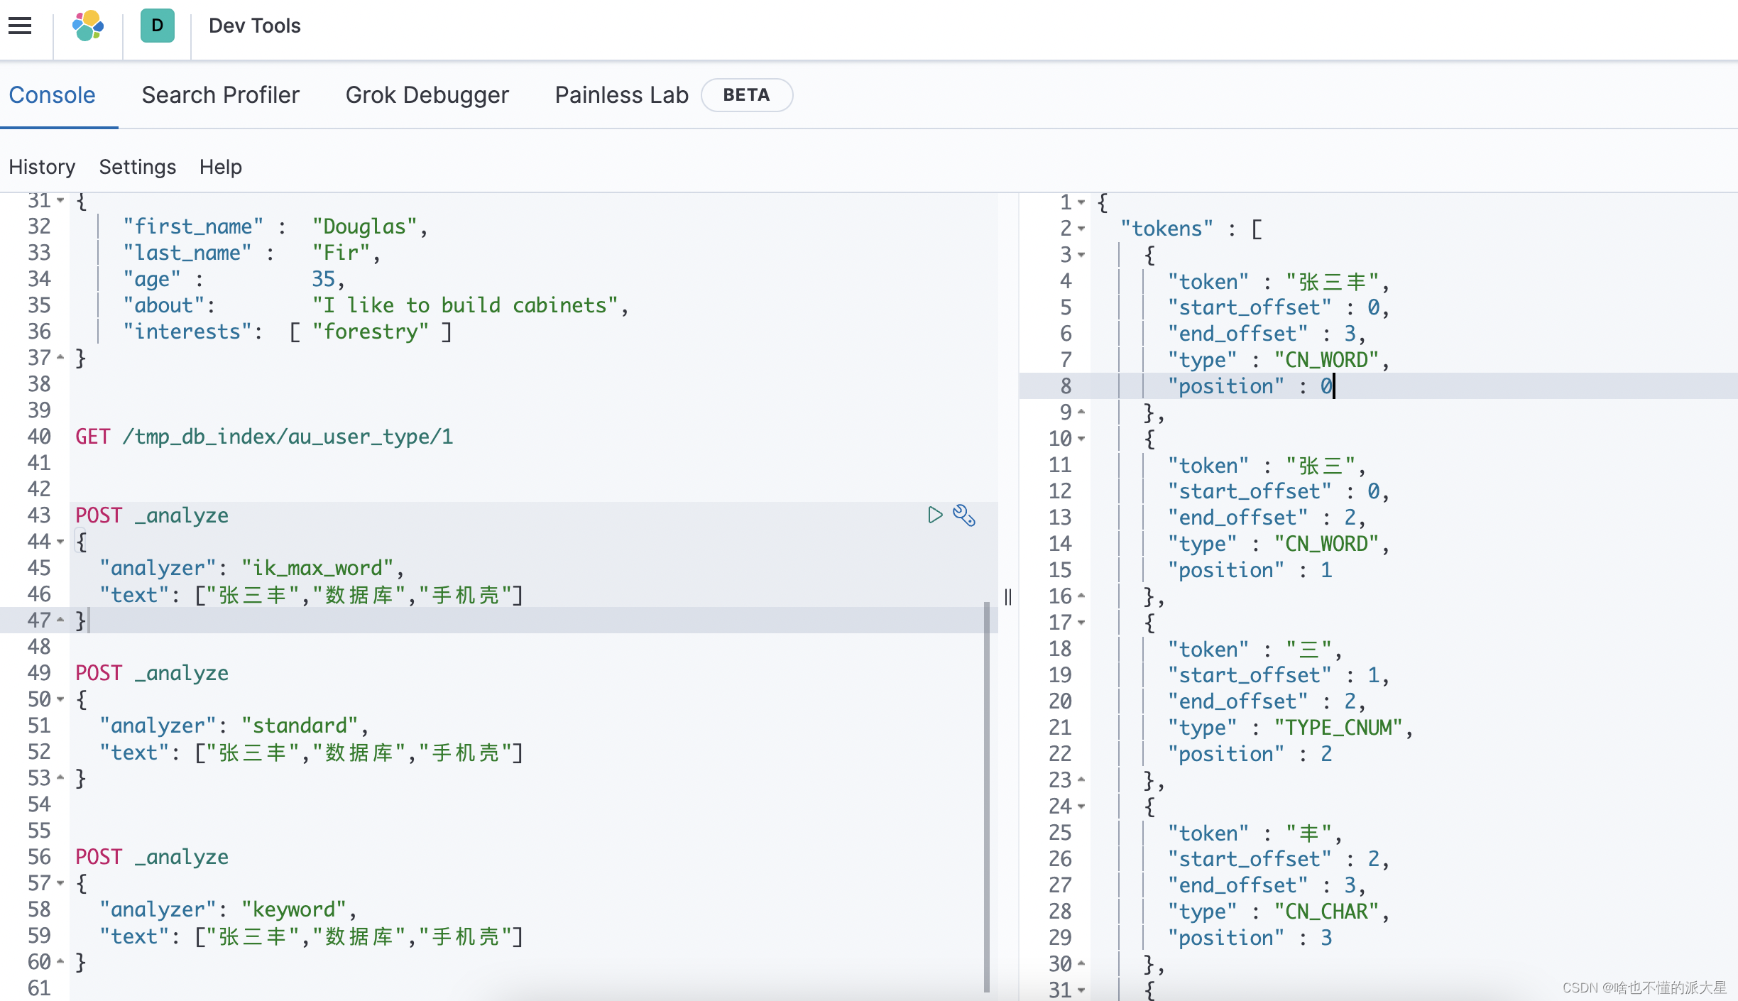Collapse the tokens array at output line 2
Screen dimensions: 1738x1001
tap(1081, 229)
